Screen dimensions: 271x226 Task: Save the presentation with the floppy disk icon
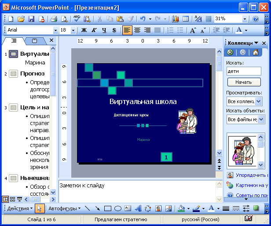coord(31,19)
